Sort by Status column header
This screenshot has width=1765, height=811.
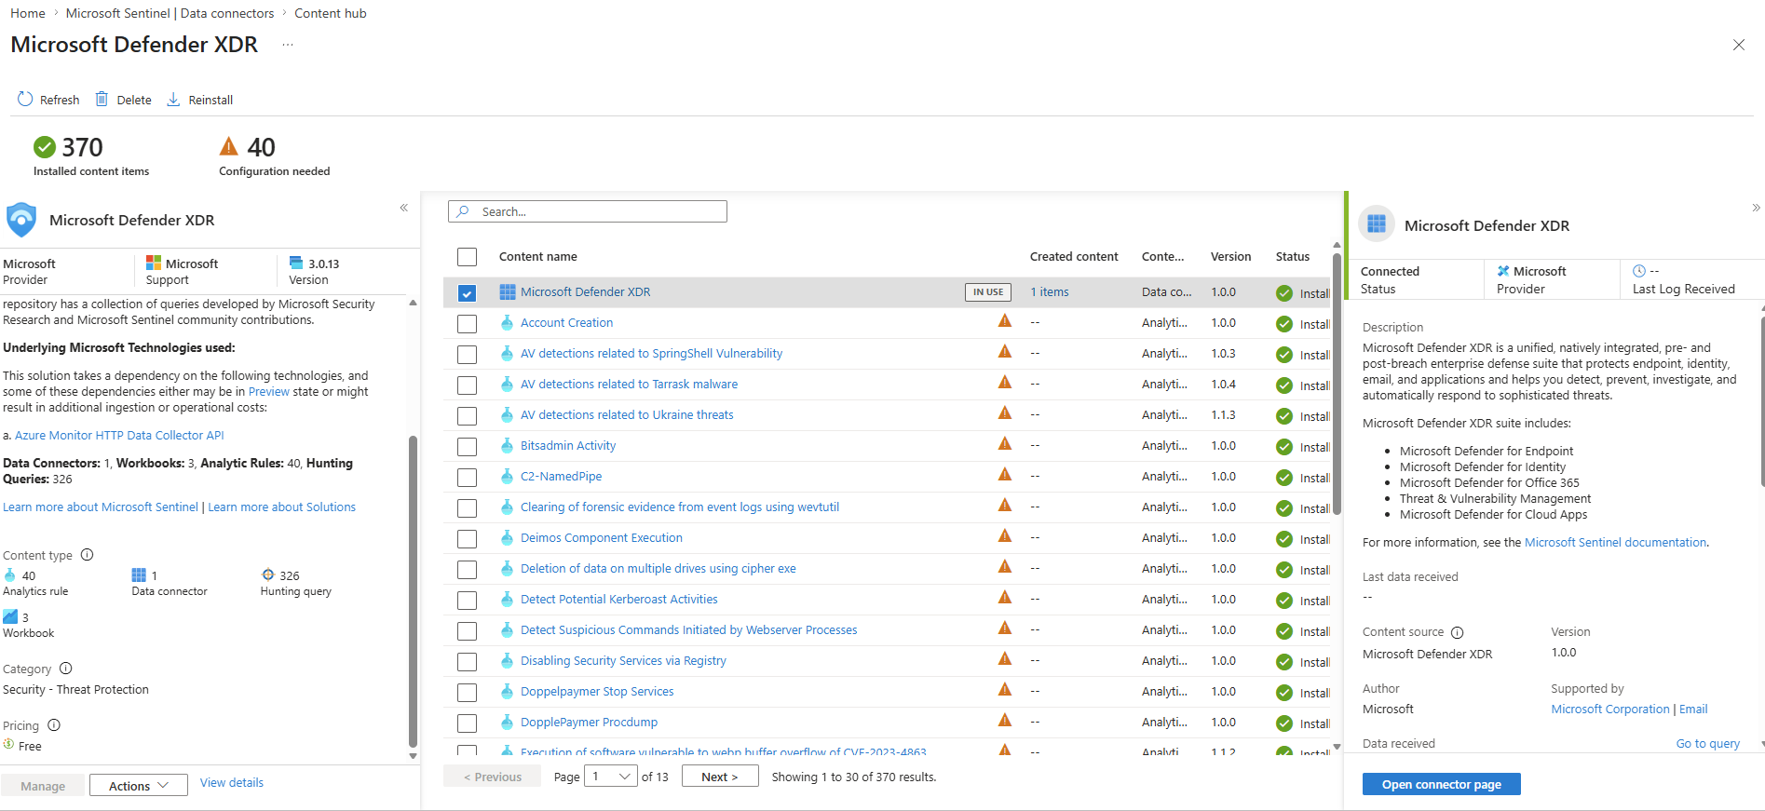pos(1293,257)
